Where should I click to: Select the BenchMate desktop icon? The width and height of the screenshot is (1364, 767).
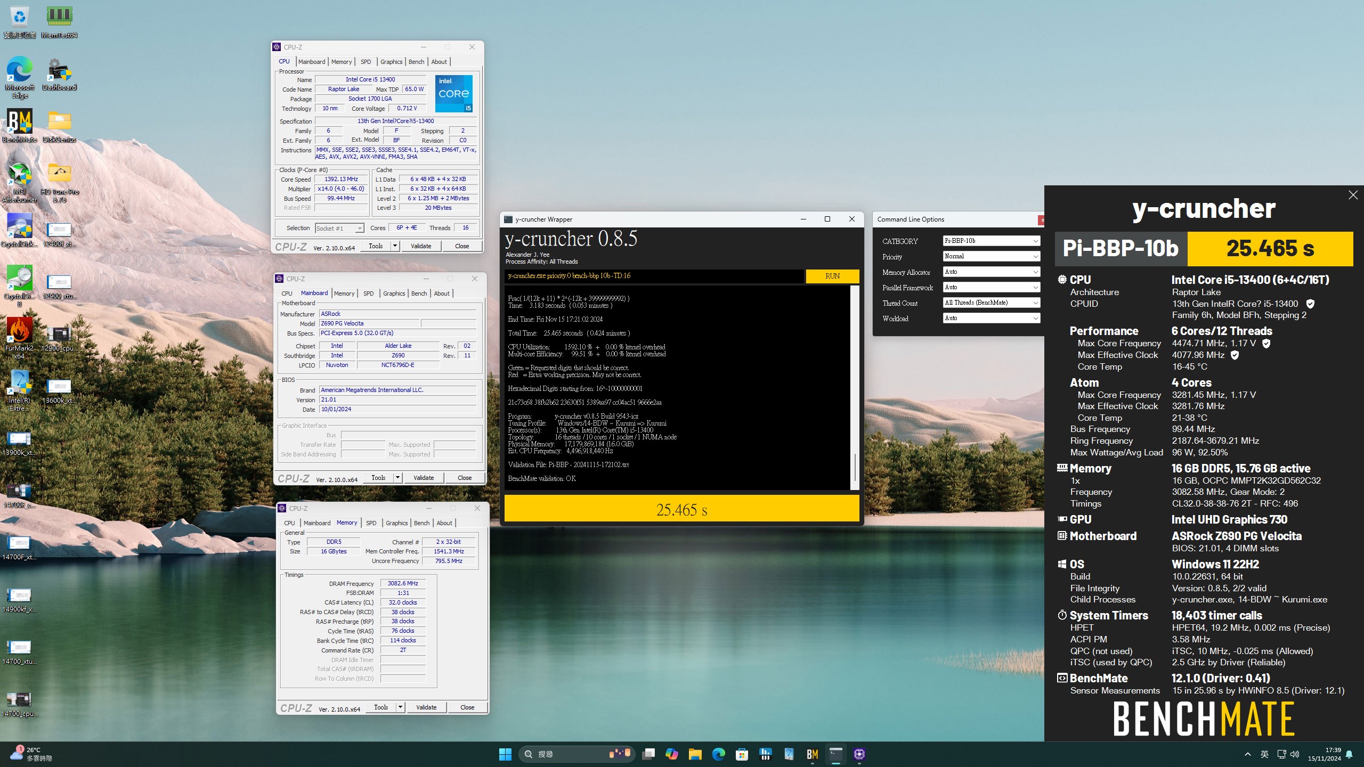20,126
